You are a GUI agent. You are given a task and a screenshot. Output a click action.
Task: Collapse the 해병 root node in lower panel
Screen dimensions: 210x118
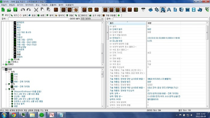pyautogui.click(x=3, y=69)
